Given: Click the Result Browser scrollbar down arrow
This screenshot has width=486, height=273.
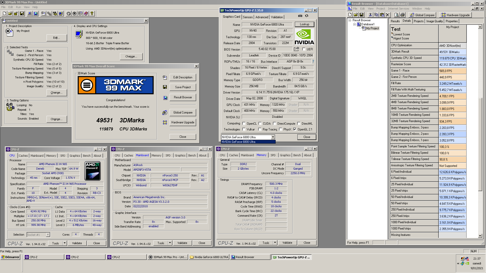Looking at the screenshot, I should coord(480,236).
